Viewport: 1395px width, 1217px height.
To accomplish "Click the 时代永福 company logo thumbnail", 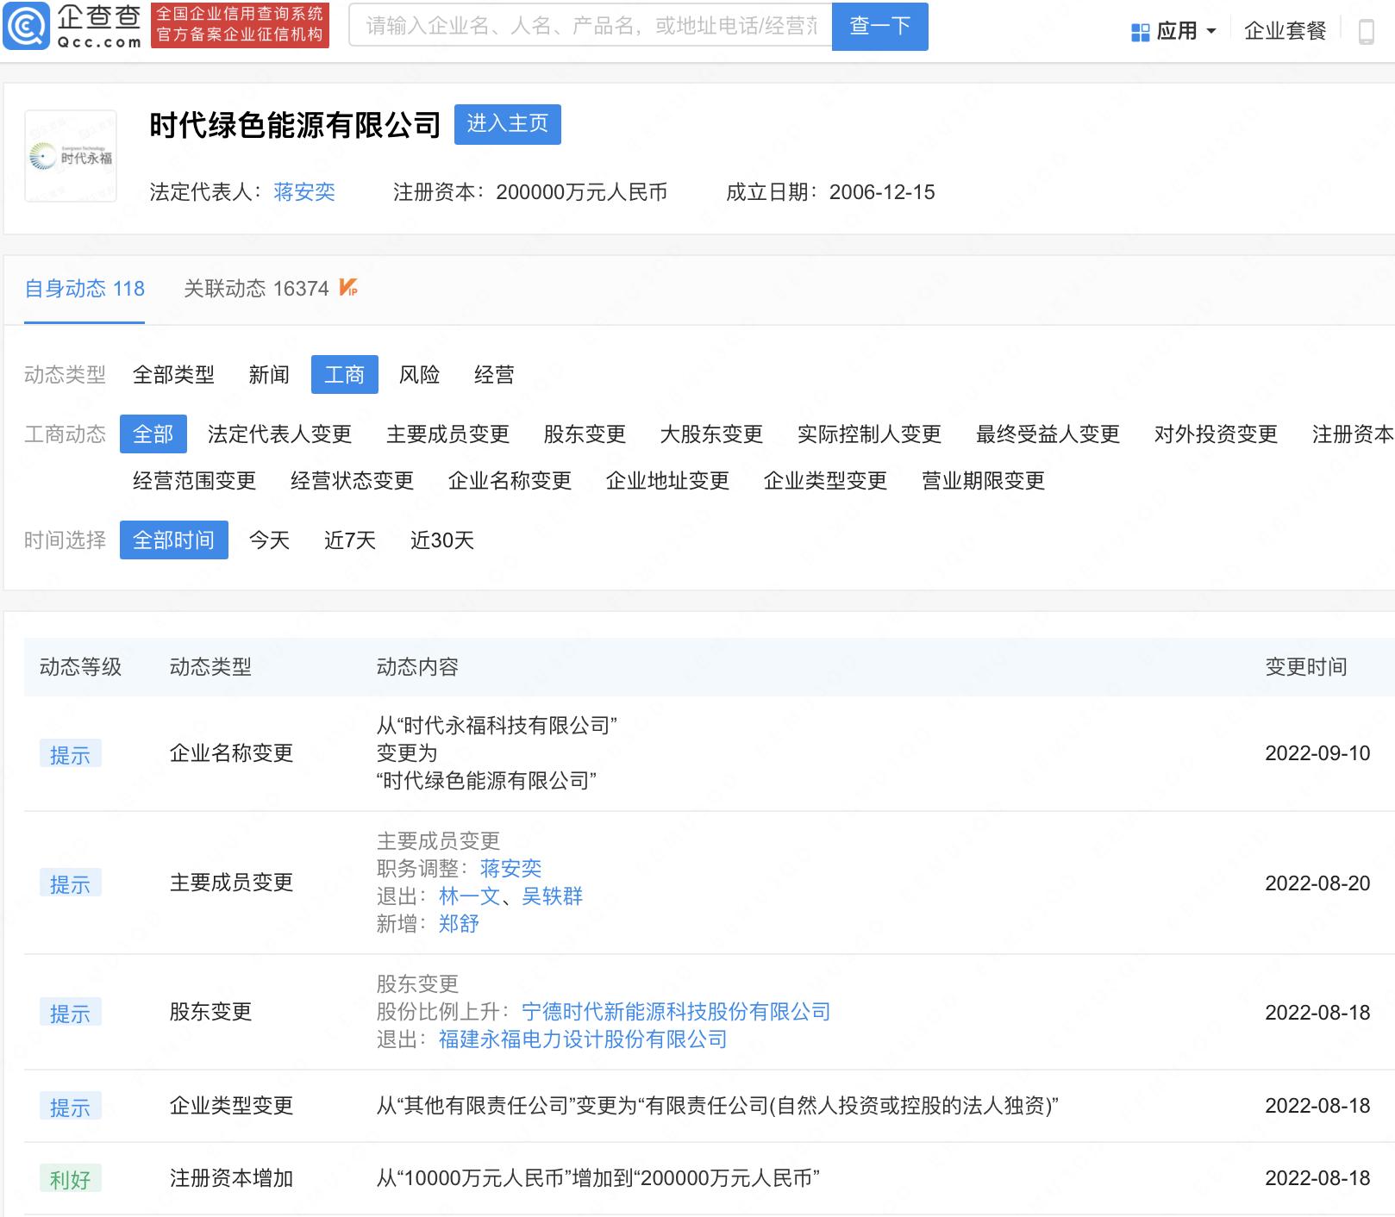I will [x=71, y=156].
